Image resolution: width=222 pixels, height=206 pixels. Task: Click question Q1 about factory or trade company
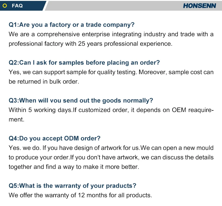[x=72, y=25]
